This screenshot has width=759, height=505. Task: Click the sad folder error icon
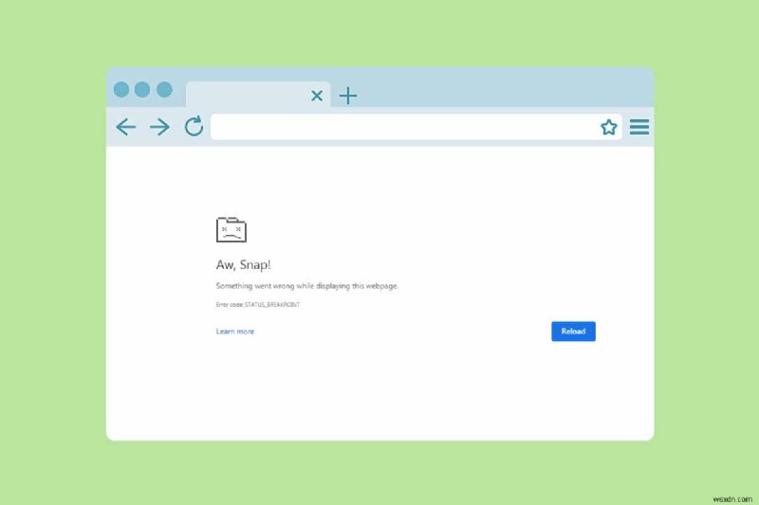pos(231,229)
